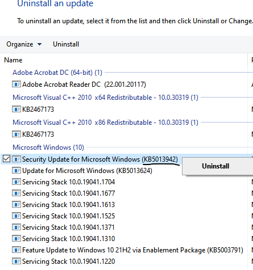Viewport: 253px width, 270px height.
Task: Select Adobe Acrobat Reader DC (22.001.20117)
Action: pyautogui.click(x=84, y=85)
